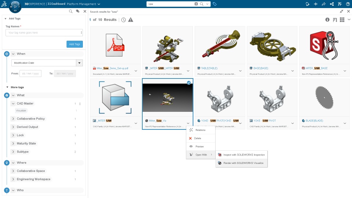Click the warning triangle icon

click(x=131, y=20)
